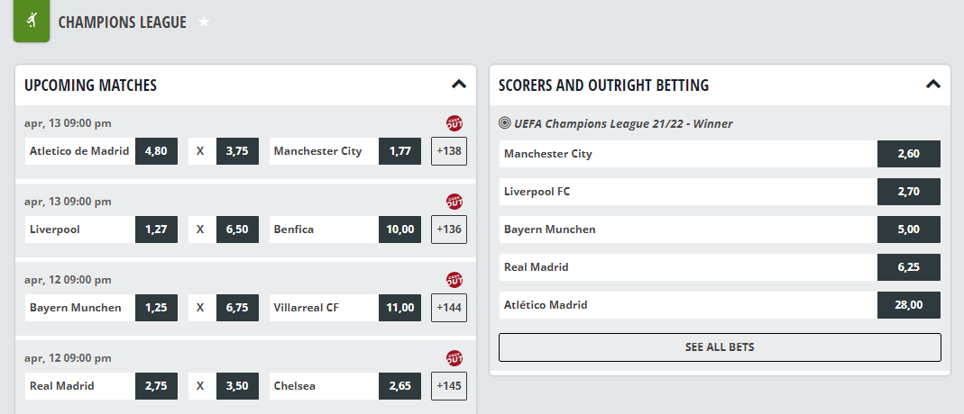Screen dimensions: 964x414
Task: Click Cash Out badge for Bayern-Villarreal match
Action: (x=454, y=280)
